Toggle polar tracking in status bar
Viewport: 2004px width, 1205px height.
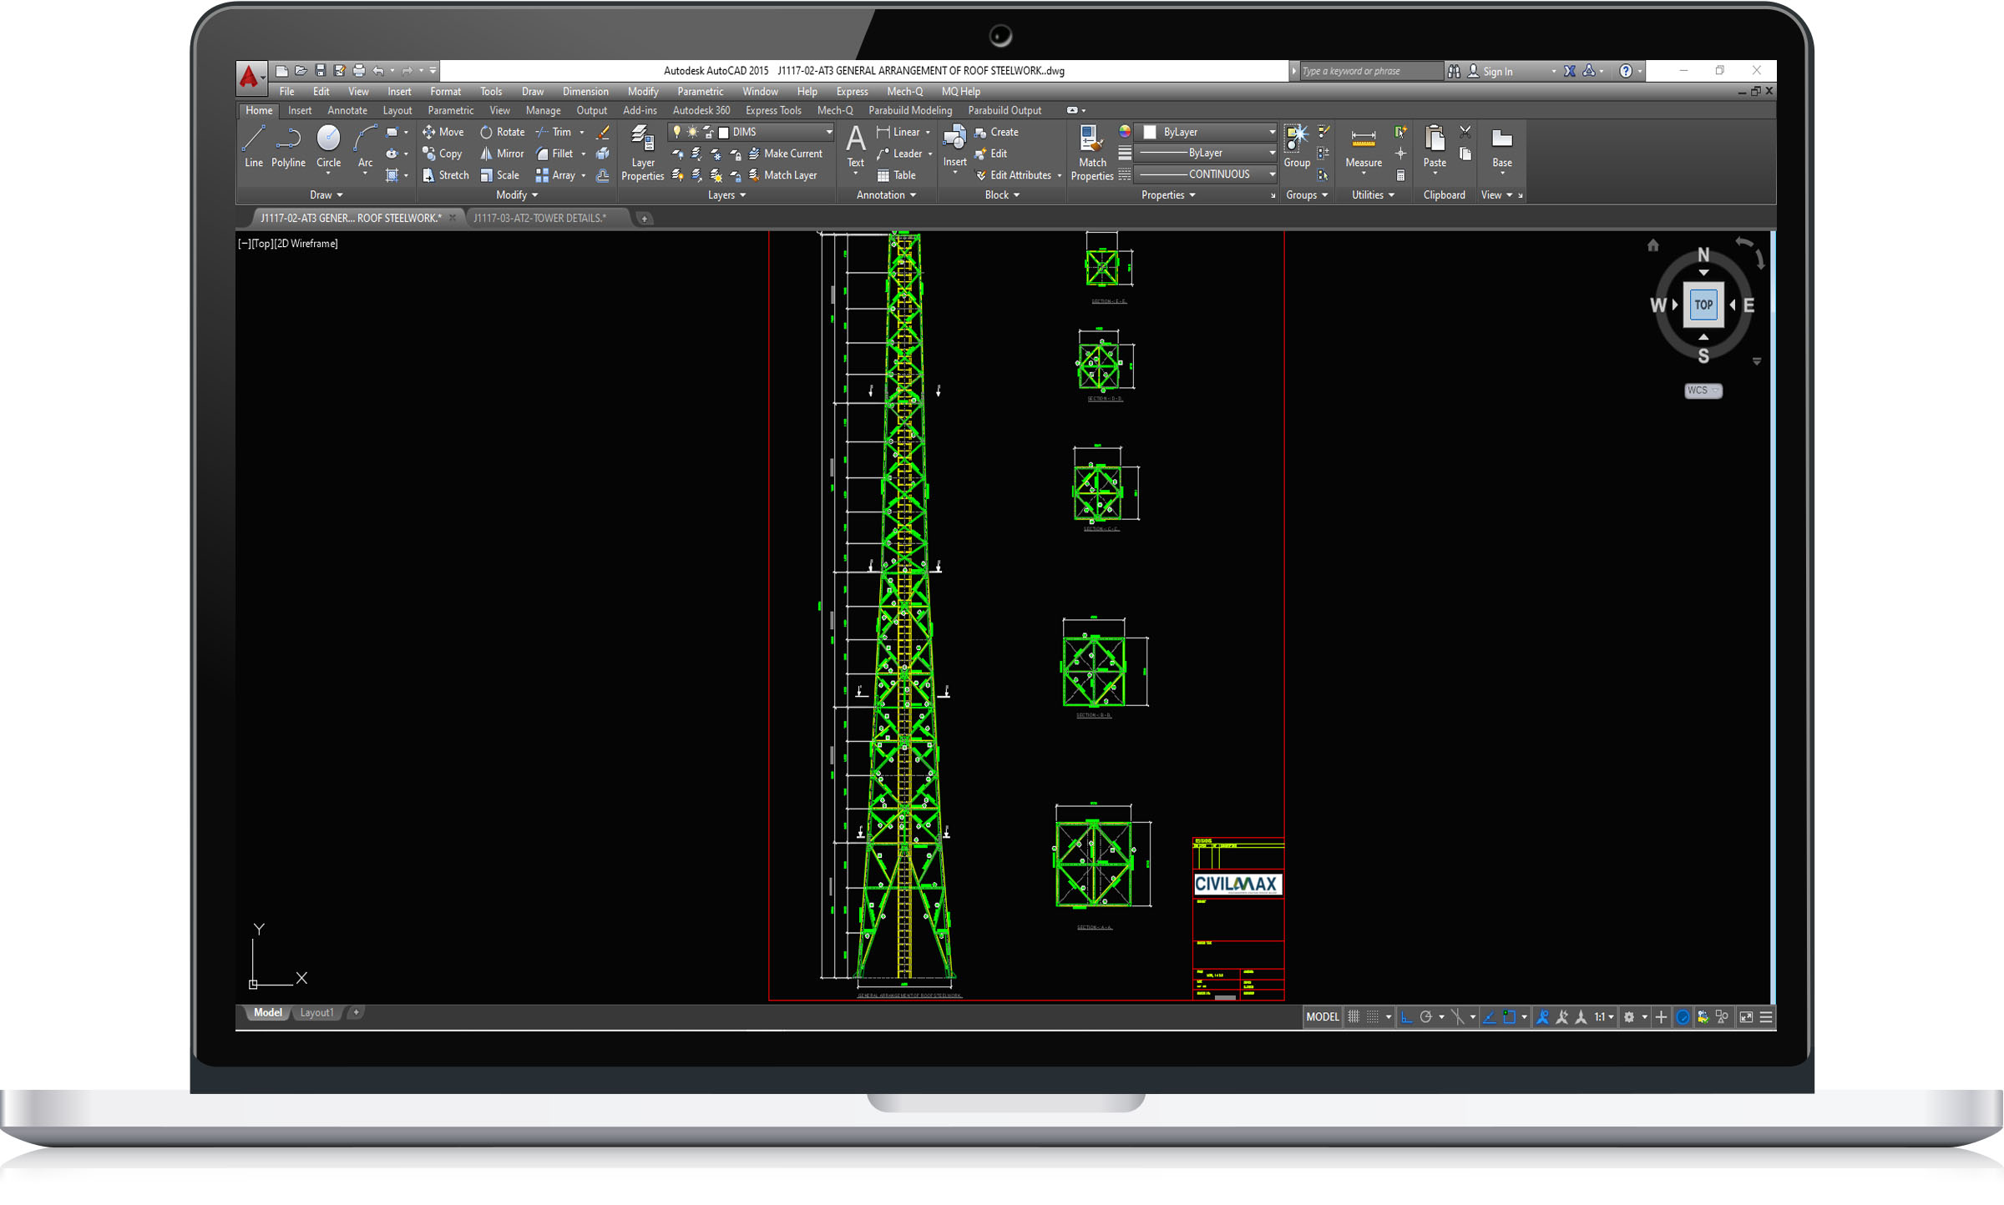tap(1426, 1016)
